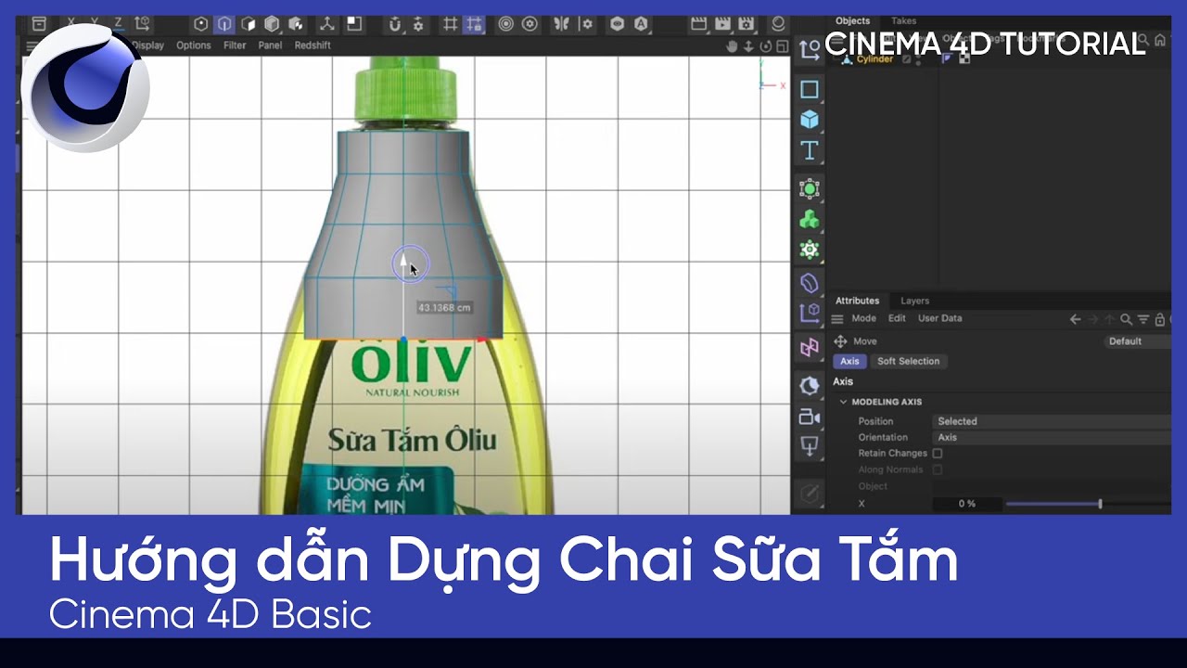Click the viewport pan hand icon
Viewport: 1187px width, 668px height.
tap(732, 46)
